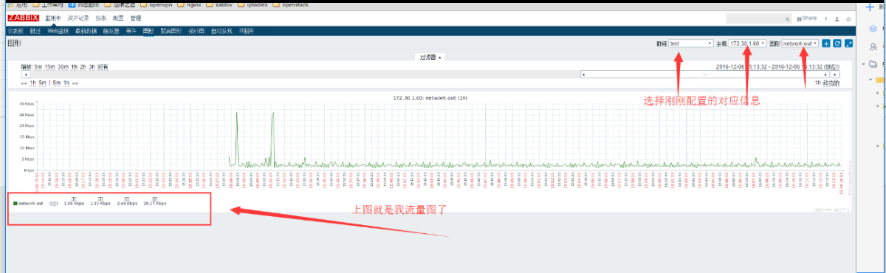Click the left arrow of time scrollbar
886x273 pixels.
[26, 74]
